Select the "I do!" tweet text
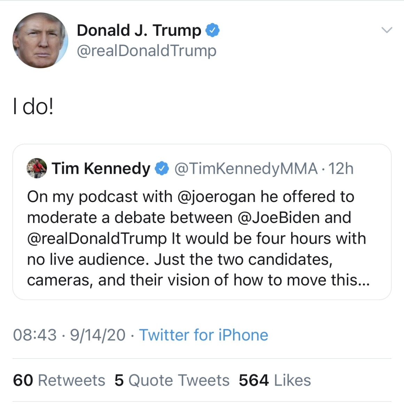The height and width of the screenshot is (404, 404). coord(33,107)
